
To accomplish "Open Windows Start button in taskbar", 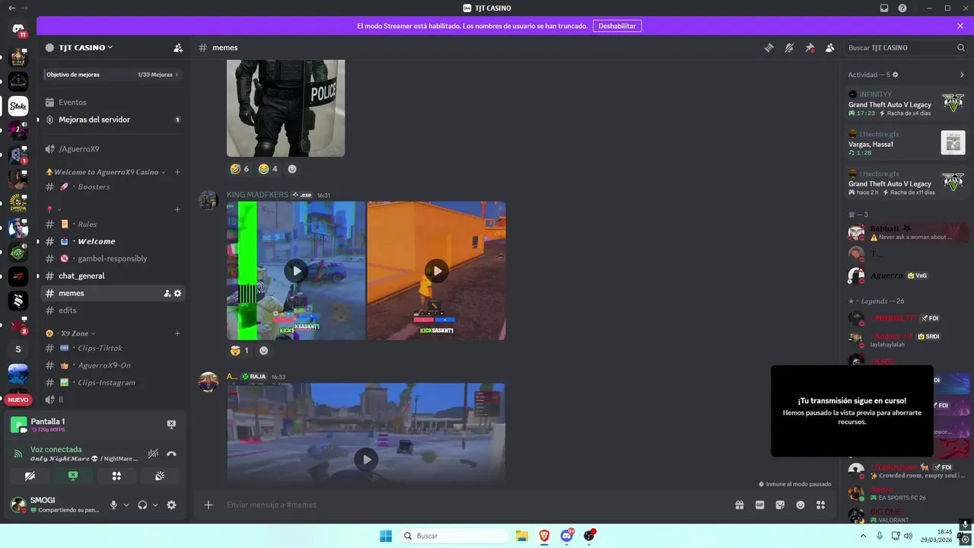I will (386, 536).
